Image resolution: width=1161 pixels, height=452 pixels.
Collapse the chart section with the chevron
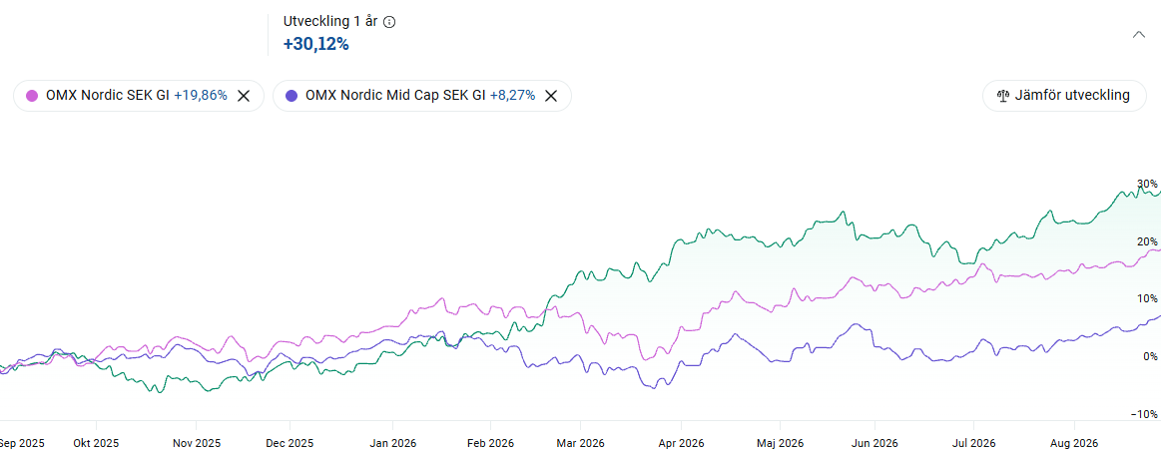pyautogui.click(x=1139, y=34)
